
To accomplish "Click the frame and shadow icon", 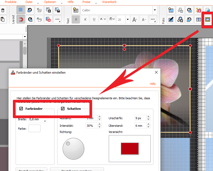I will [207, 19].
